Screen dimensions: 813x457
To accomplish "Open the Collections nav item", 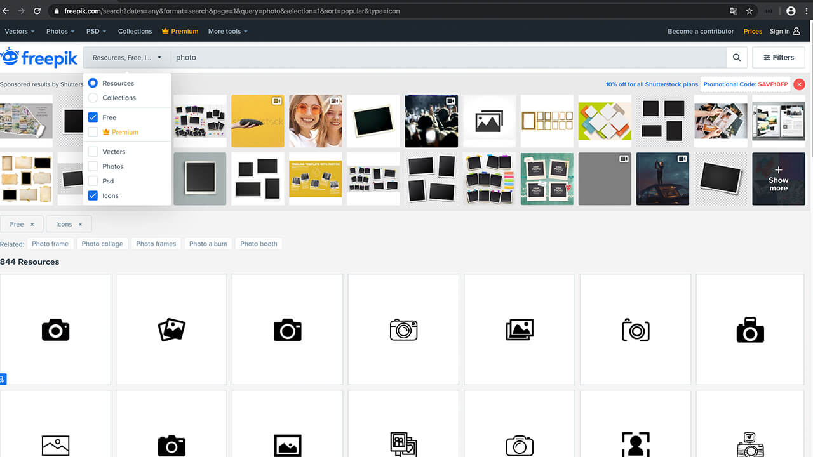I will click(x=135, y=31).
